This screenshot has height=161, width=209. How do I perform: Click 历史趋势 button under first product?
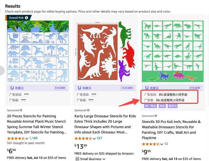point(60,88)
